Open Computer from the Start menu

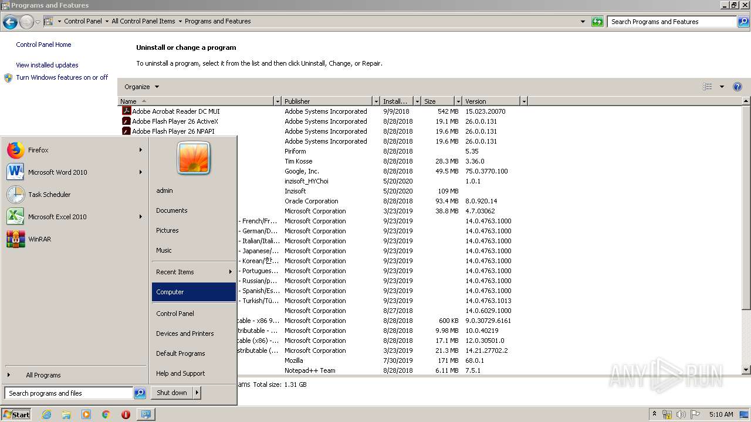click(194, 292)
